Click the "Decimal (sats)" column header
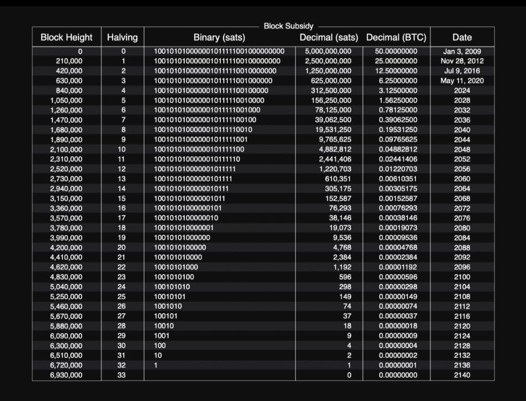Screen dimensions: 526x401 [329, 37]
